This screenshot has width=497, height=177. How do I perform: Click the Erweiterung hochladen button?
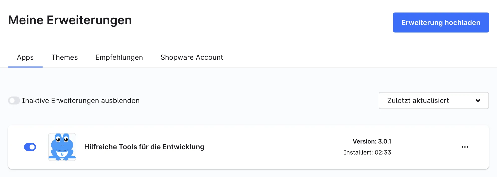(441, 22)
